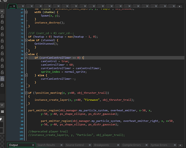Expand the lower chevron above the hamburger icon

(2, 105)
